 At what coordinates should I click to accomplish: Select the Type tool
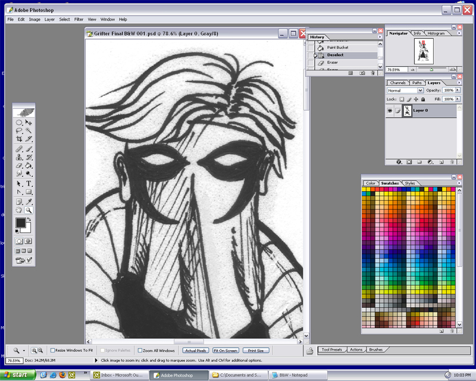point(29,183)
